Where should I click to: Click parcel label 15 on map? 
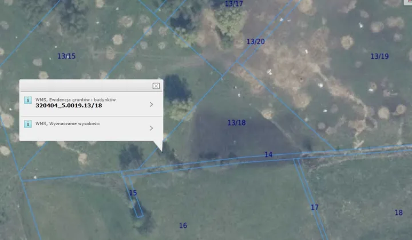click(x=133, y=193)
